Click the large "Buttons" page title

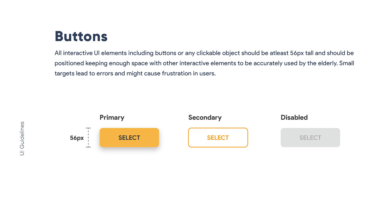[x=81, y=36]
